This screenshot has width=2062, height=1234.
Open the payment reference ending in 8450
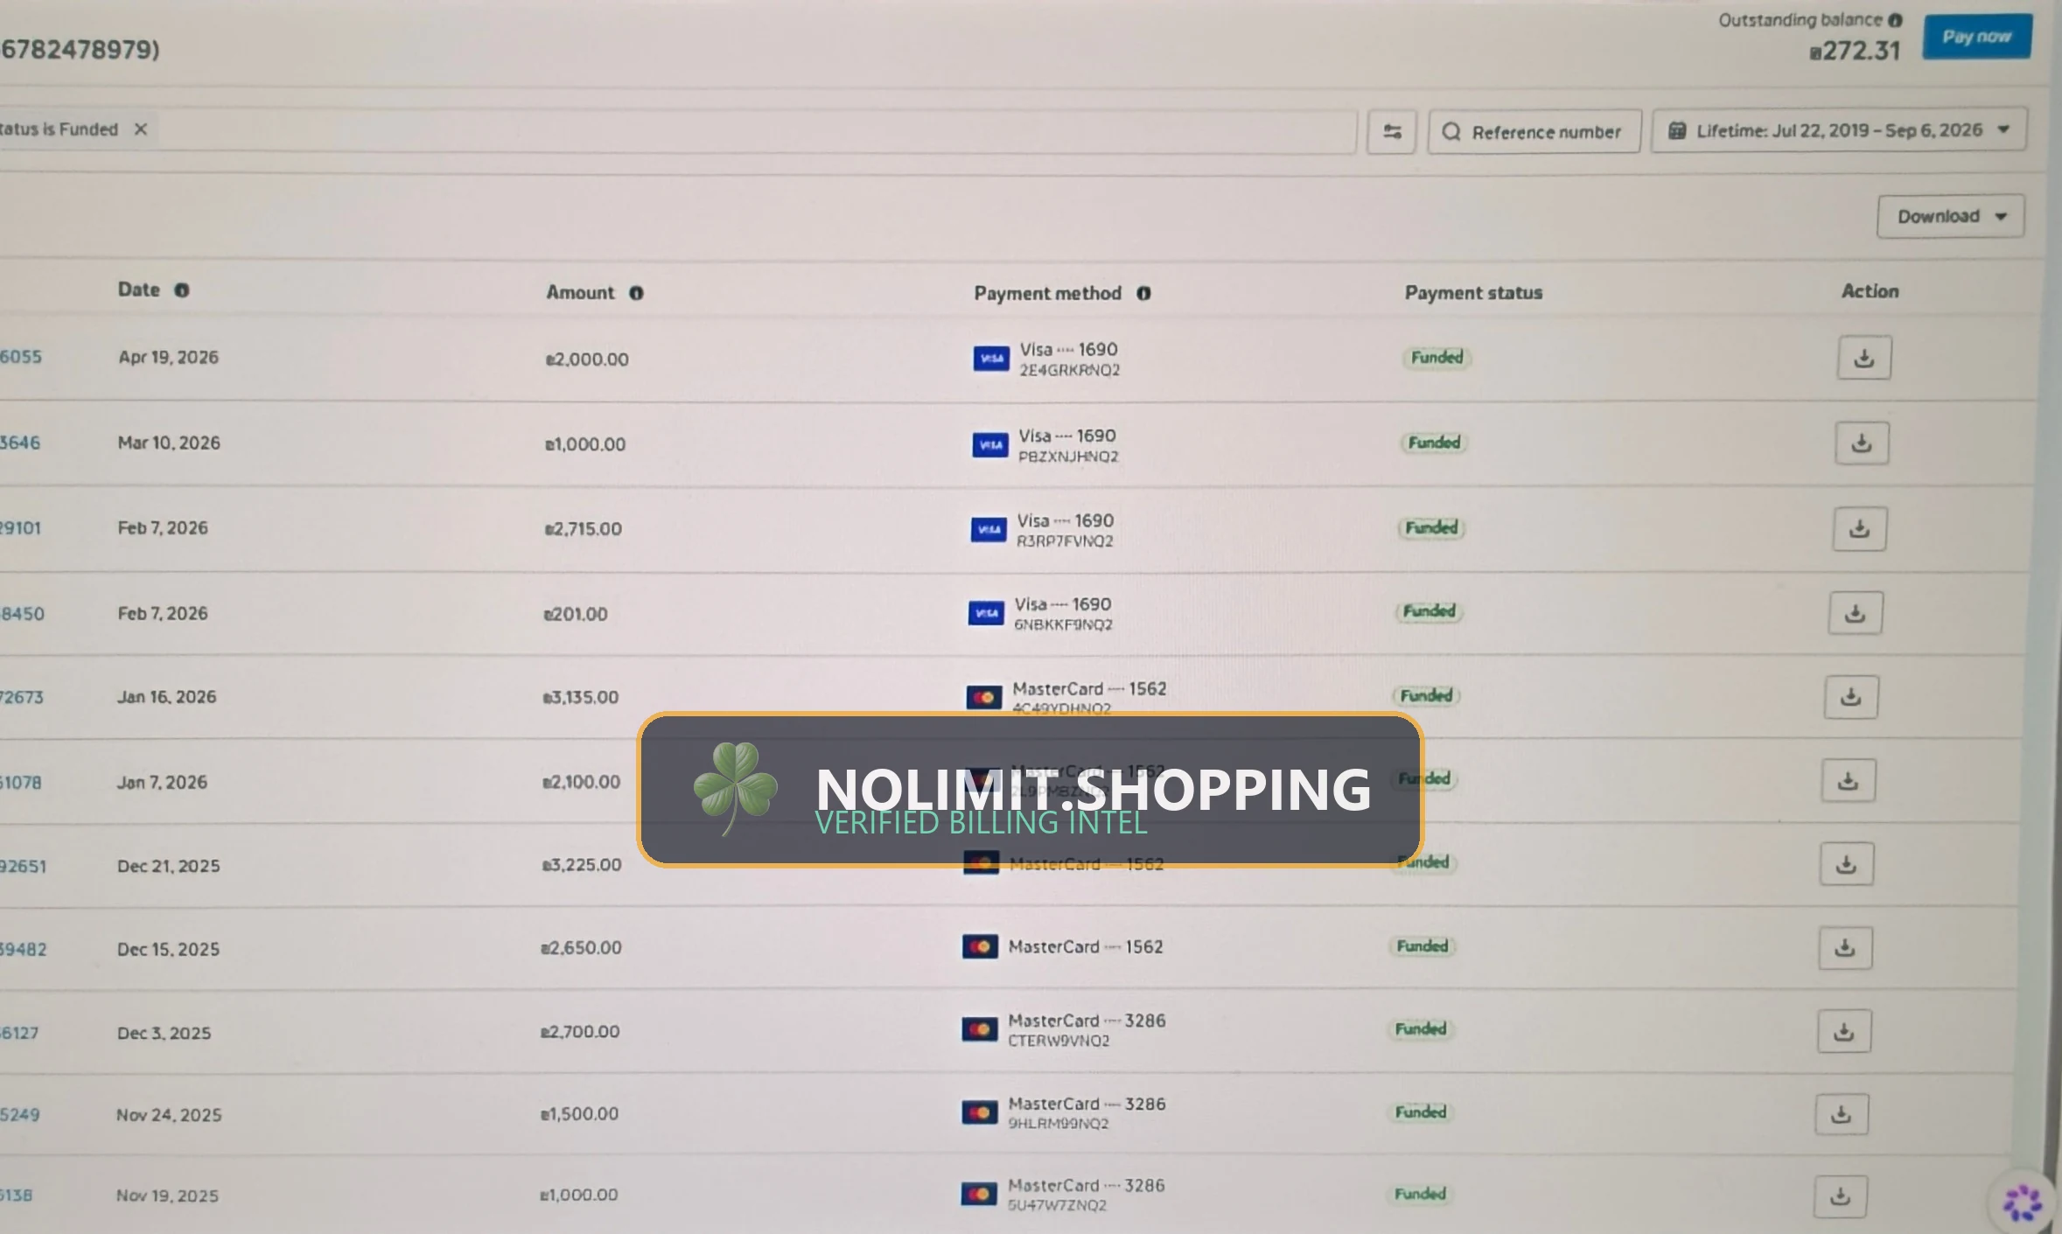tap(22, 614)
